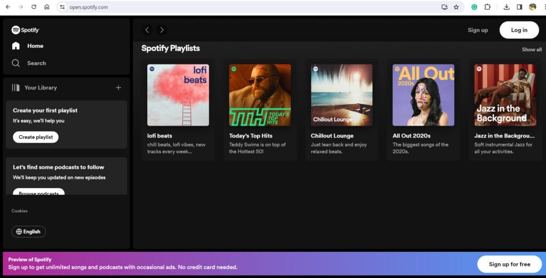Viewport: 546px width, 278px height.
Task: Click the Chillout Lounge title text
Action: coord(332,136)
